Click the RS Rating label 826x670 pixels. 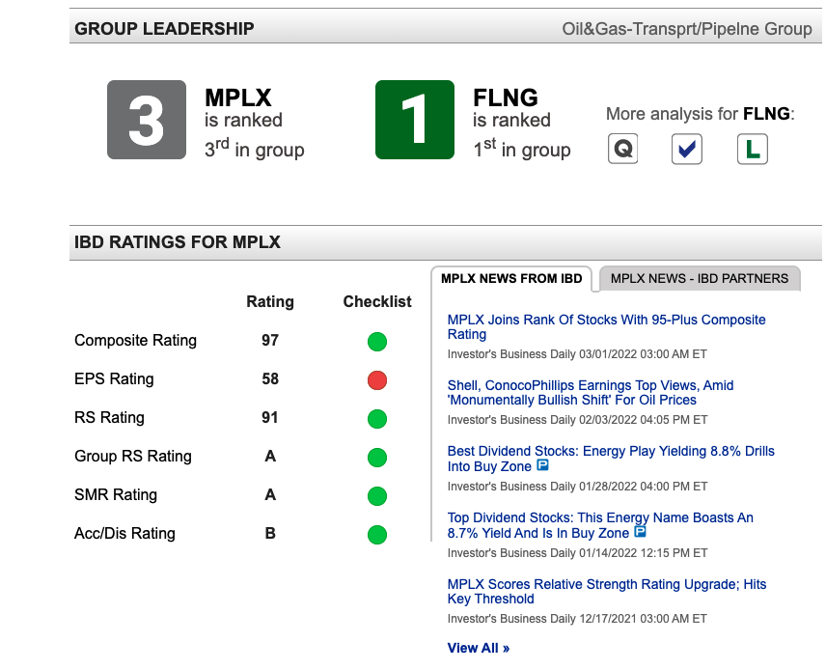pyautogui.click(x=109, y=417)
